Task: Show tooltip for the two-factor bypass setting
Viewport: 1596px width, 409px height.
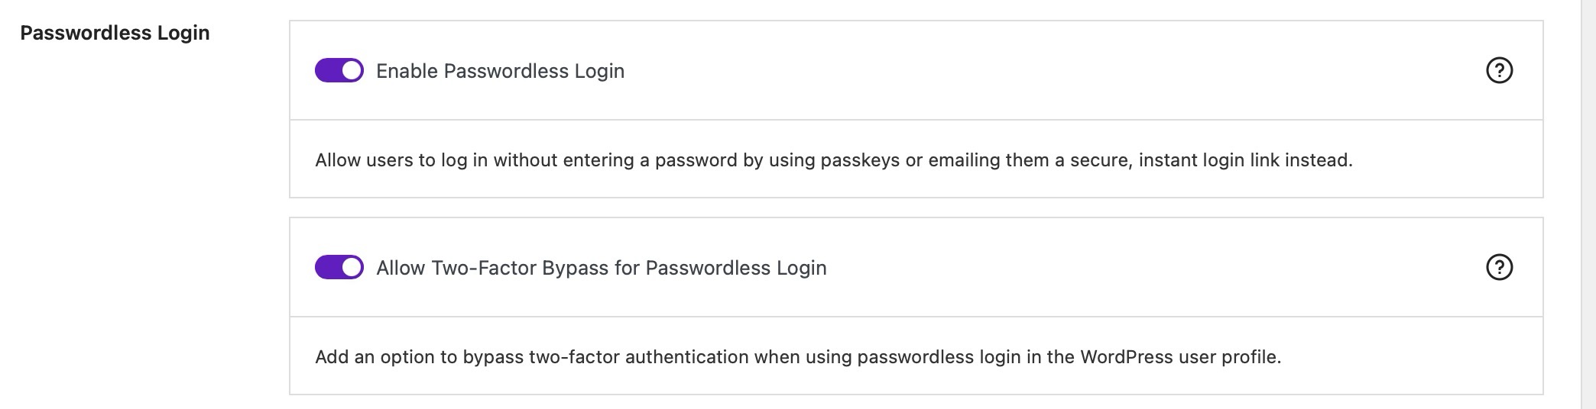Action: point(1499,268)
